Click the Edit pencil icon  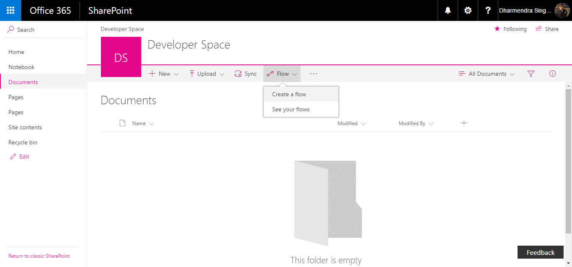13,157
